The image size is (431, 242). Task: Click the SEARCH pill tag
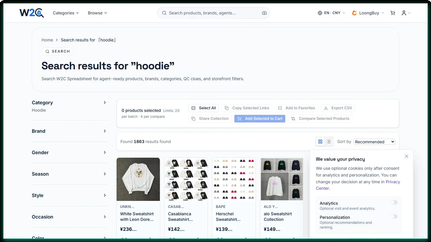coord(58,51)
